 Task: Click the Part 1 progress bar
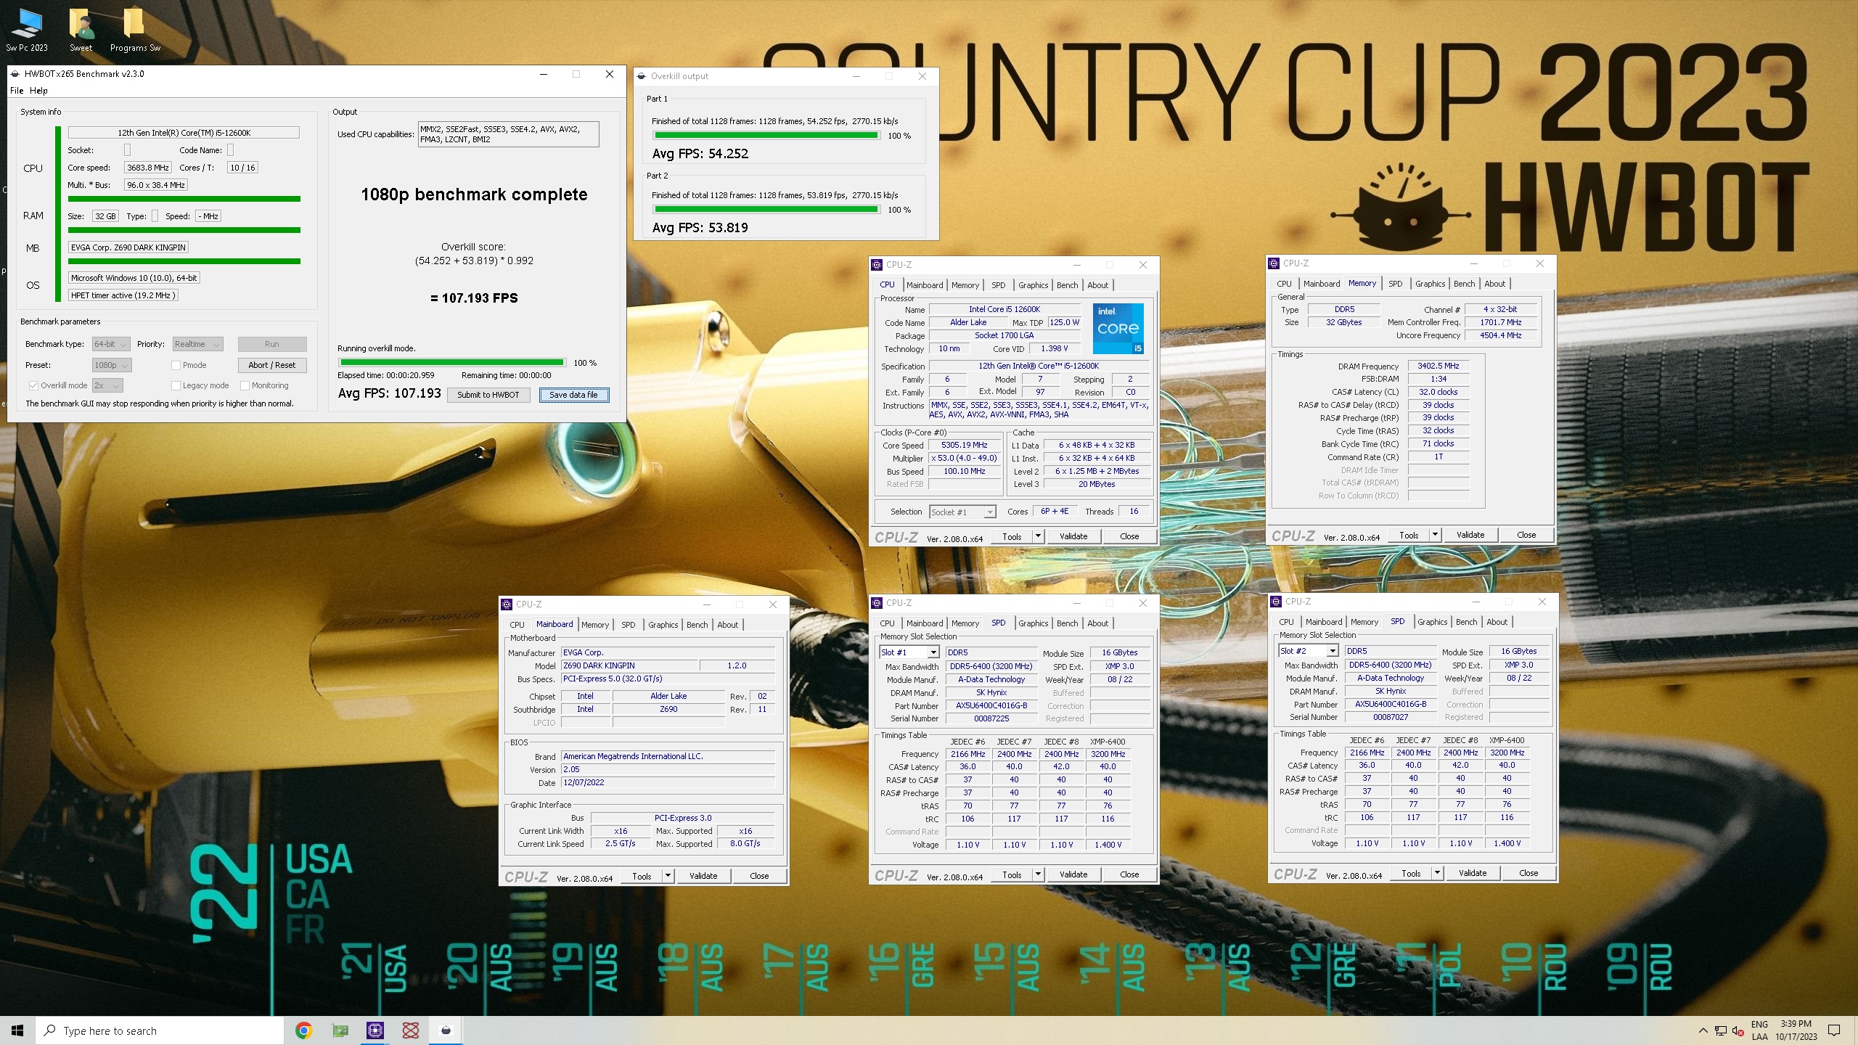click(x=766, y=136)
